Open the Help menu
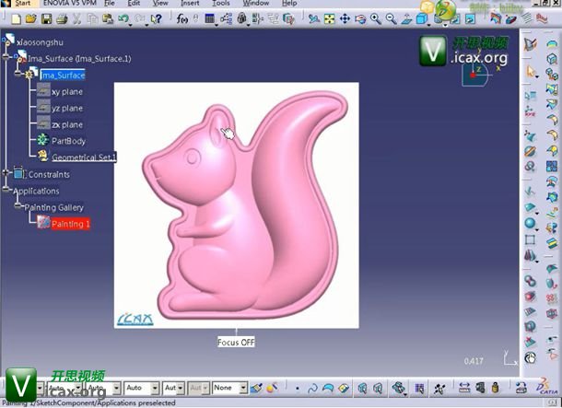The width and height of the screenshot is (562, 408). [x=289, y=4]
